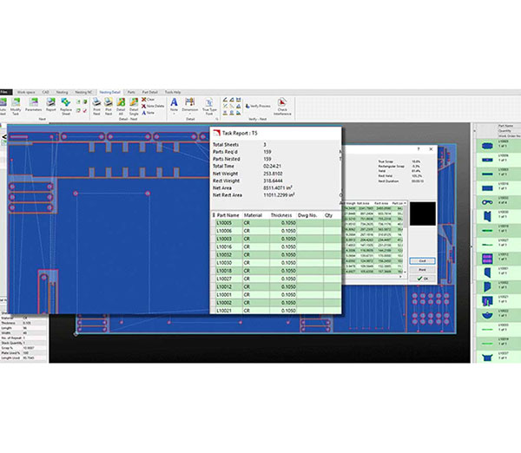This screenshot has height=453, width=521.
Task: Switch to the Work space tab
Action: (26, 92)
